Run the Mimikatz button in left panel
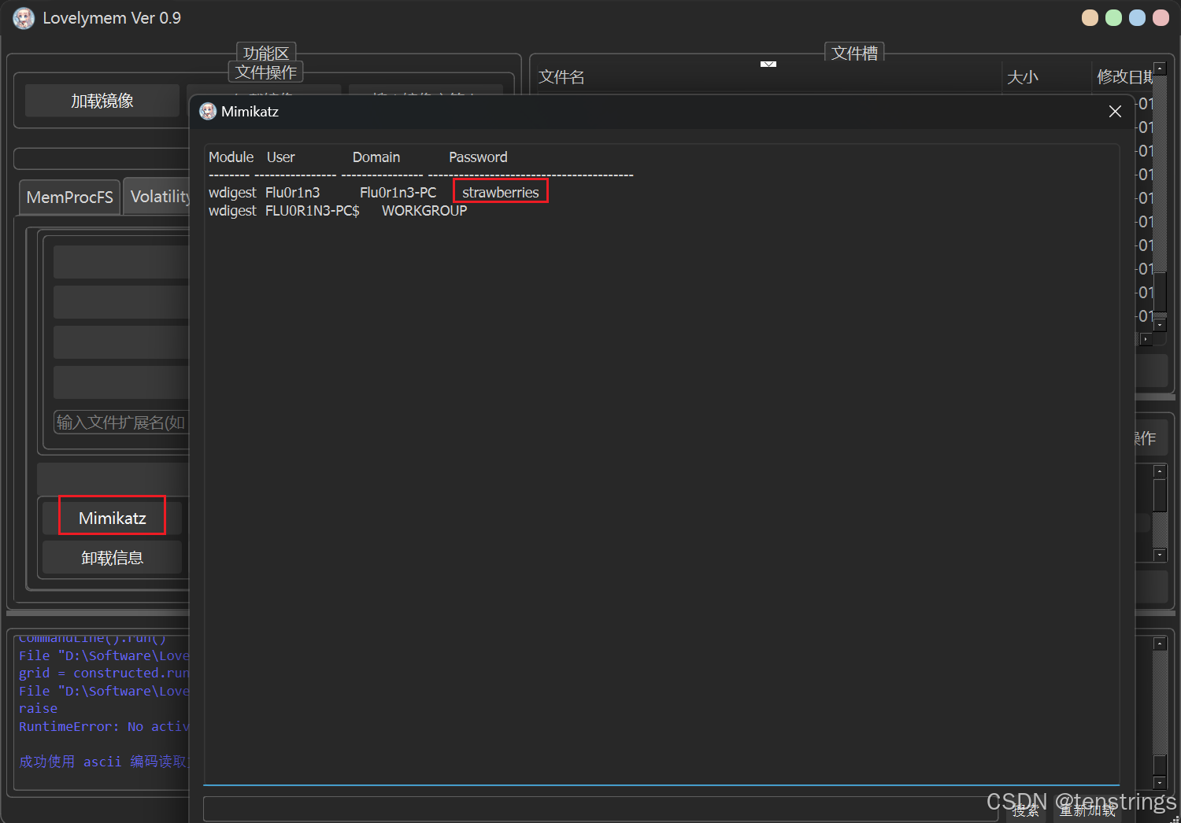This screenshot has width=1181, height=823. click(113, 518)
